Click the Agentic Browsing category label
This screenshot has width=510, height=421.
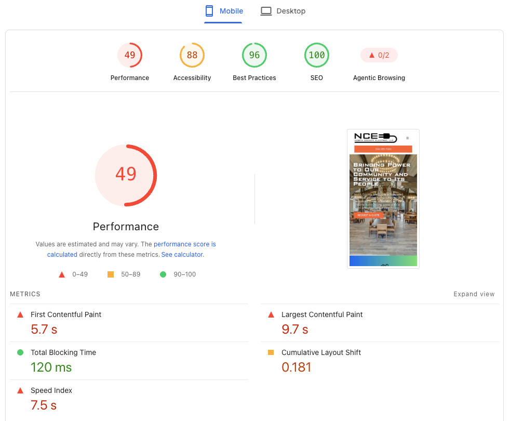click(379, 78)
